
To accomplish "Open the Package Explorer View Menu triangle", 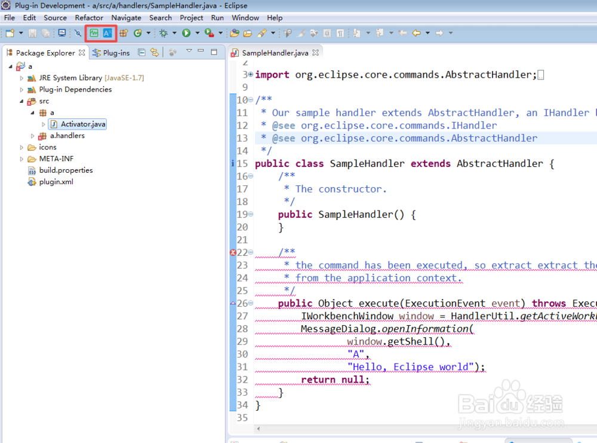I will (x=189, y=51).
